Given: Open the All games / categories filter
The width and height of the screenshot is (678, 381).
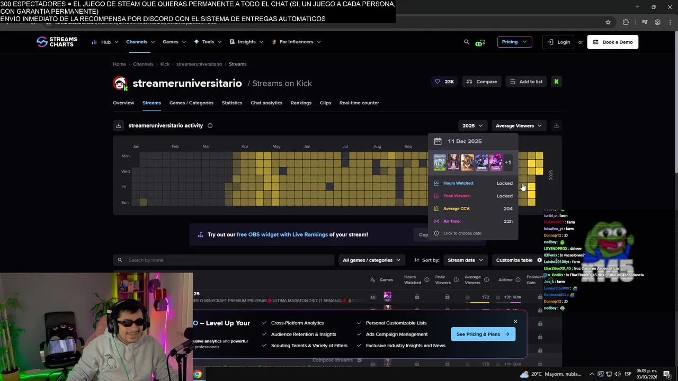Looking at the screenshot, I should (371, 260).
